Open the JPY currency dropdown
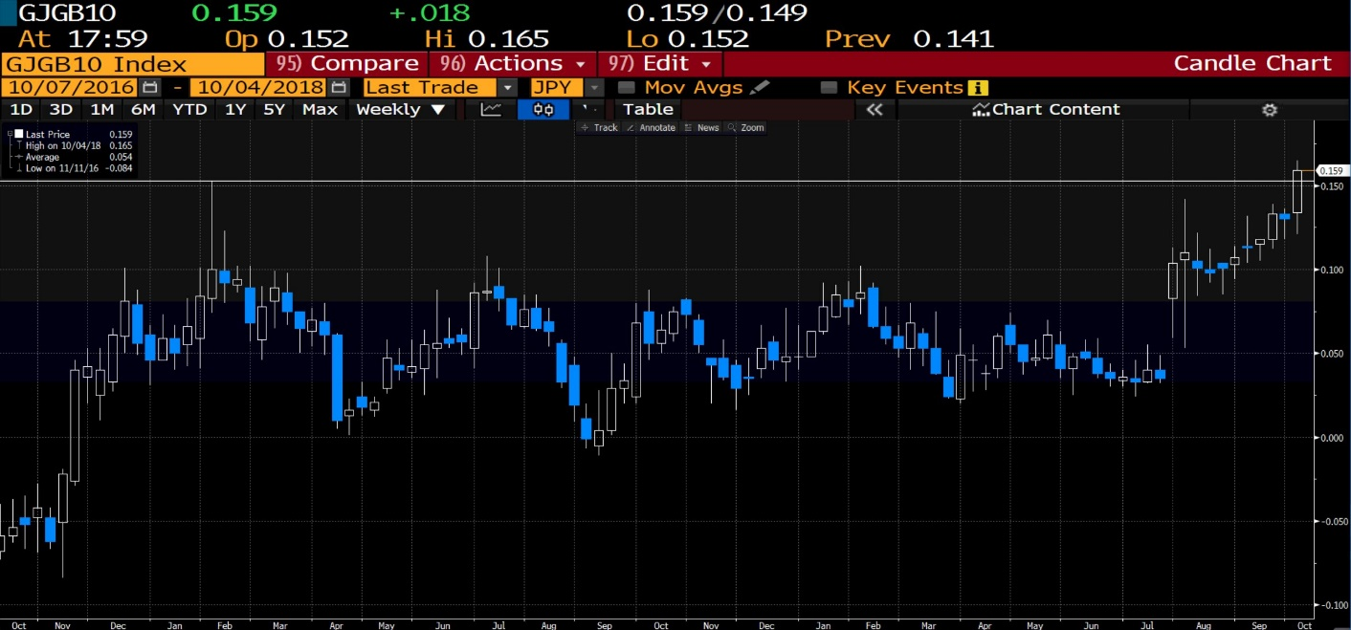The image size is (1351, 630). coord(595,87)
